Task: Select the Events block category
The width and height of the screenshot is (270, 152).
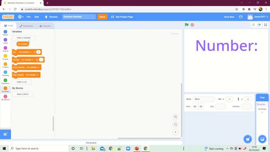Action: pos(5,57)
